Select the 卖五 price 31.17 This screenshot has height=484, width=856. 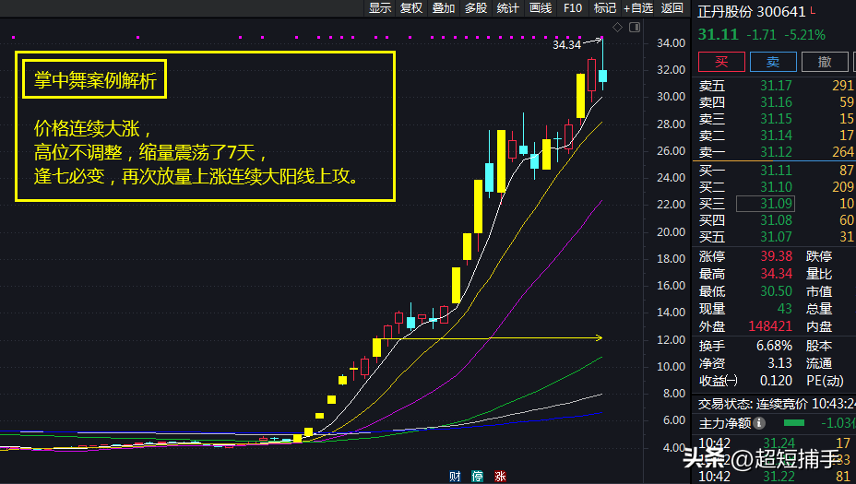click(776, 86)
